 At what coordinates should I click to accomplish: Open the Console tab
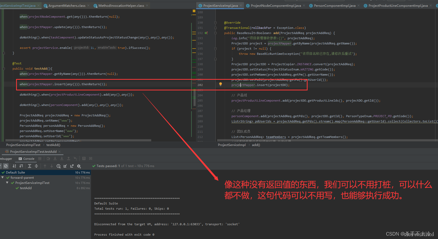[x=26, y=159]
